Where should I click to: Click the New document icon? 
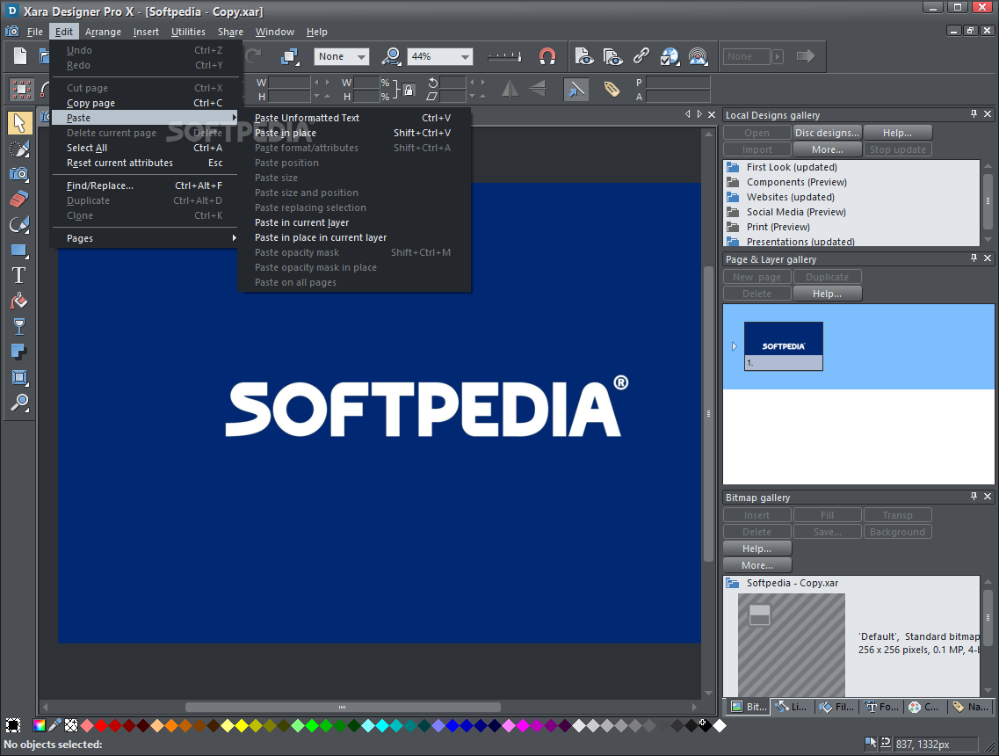click(x=20, y=56)
